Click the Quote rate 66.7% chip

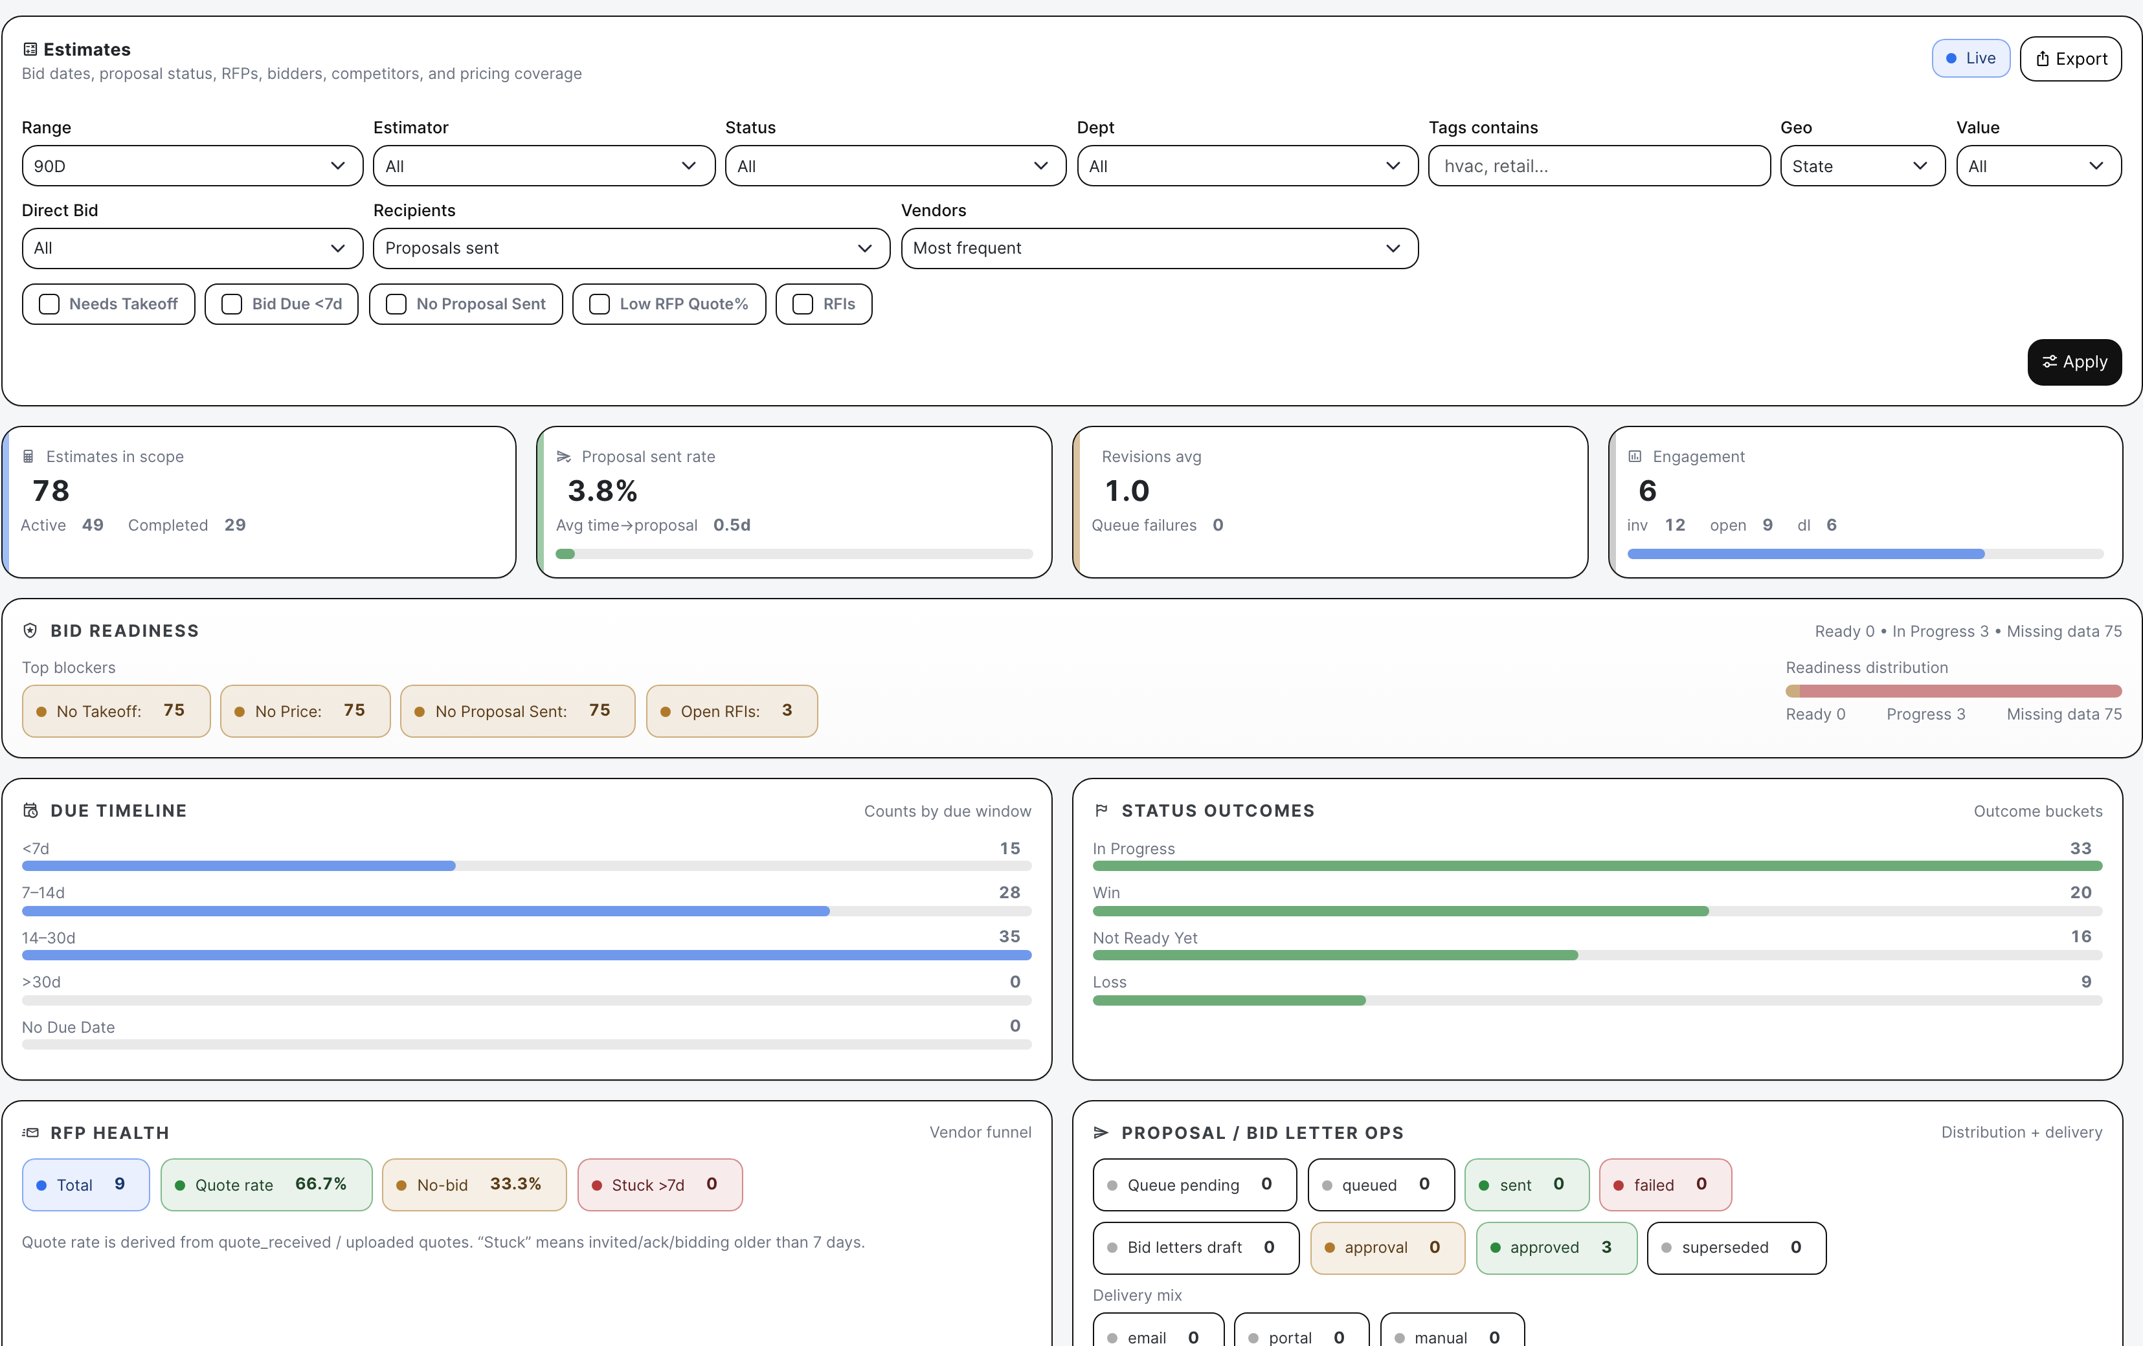click(x=267, y=1185)
